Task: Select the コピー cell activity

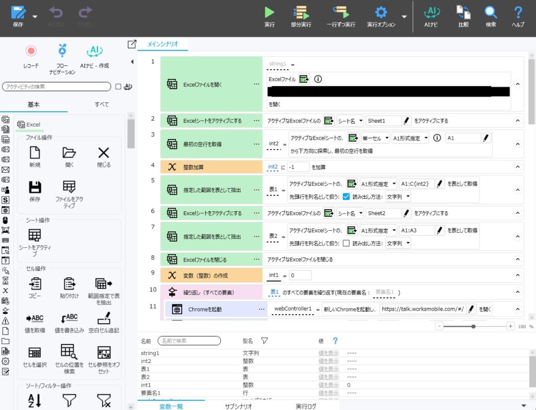Action: tap(35, 288)
